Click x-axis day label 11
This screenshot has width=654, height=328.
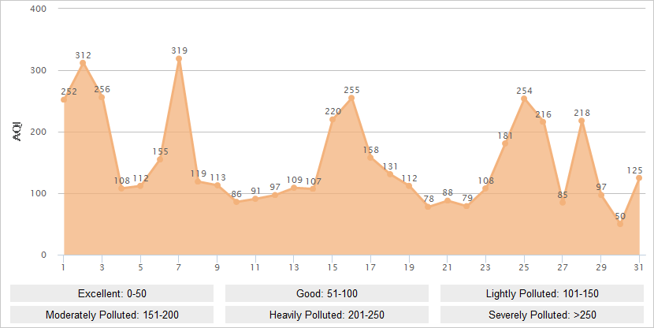(255, 267)
